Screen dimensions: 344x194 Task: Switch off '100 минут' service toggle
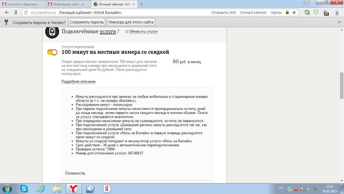pos(52,52)
